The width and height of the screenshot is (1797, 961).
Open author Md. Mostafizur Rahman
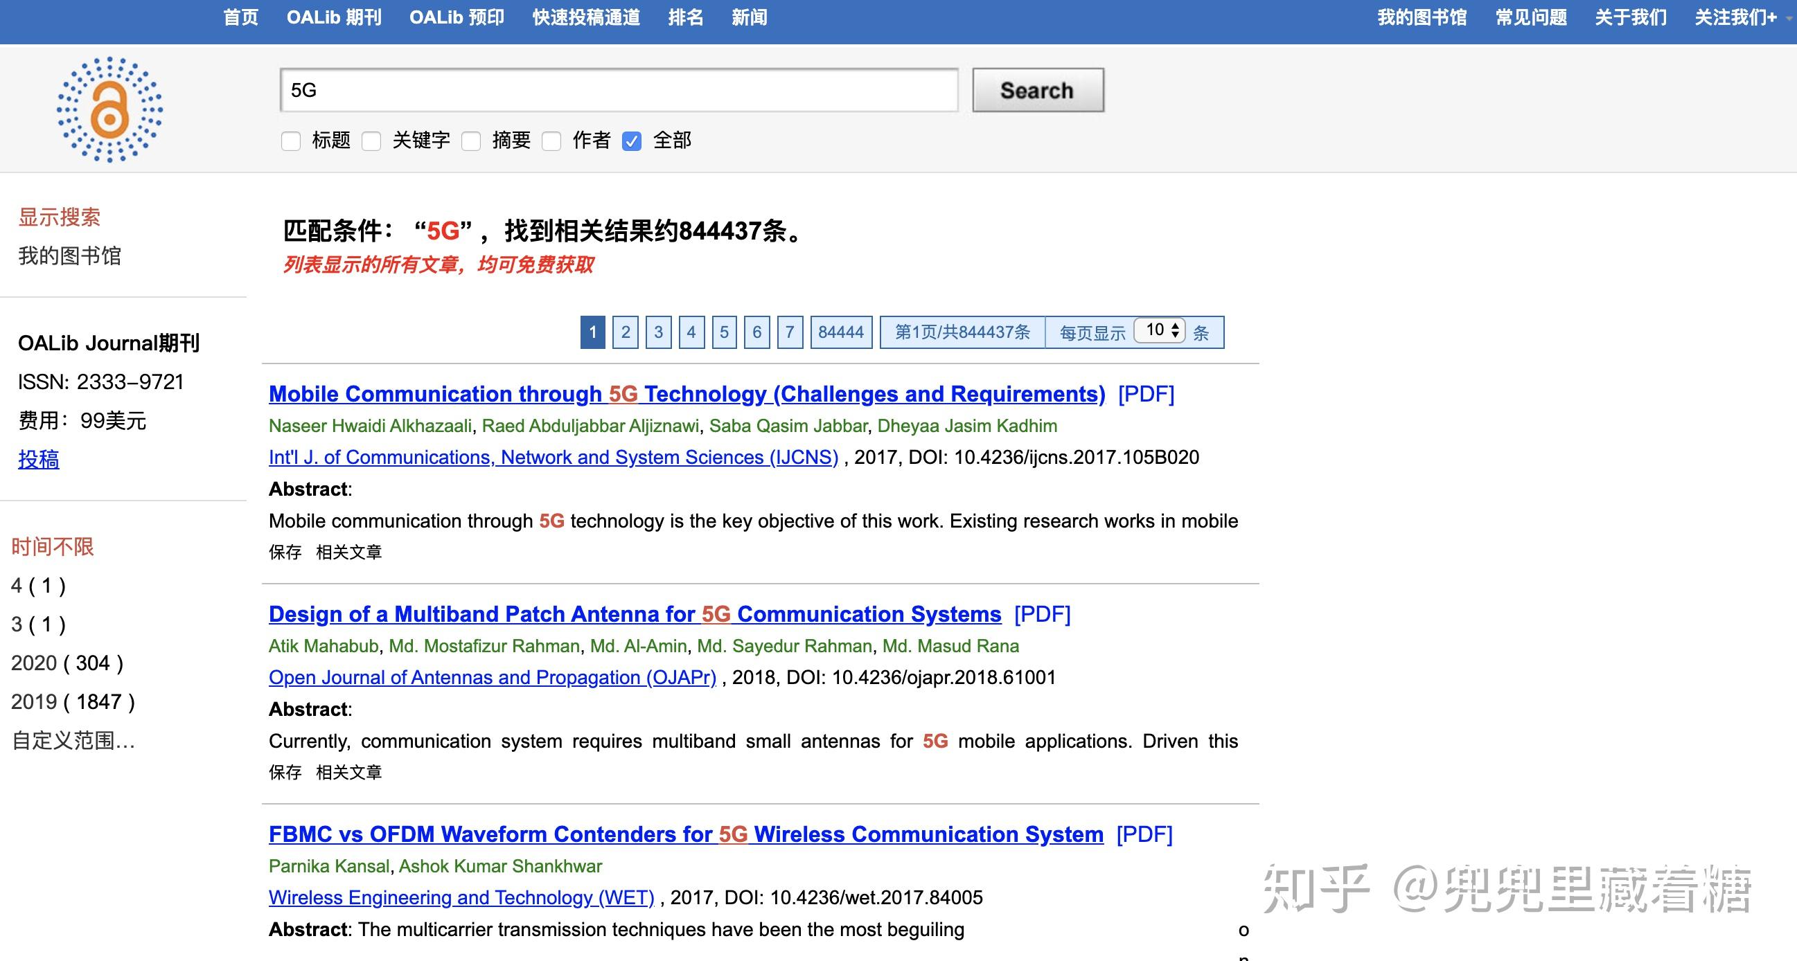click(x=484, y=647)
